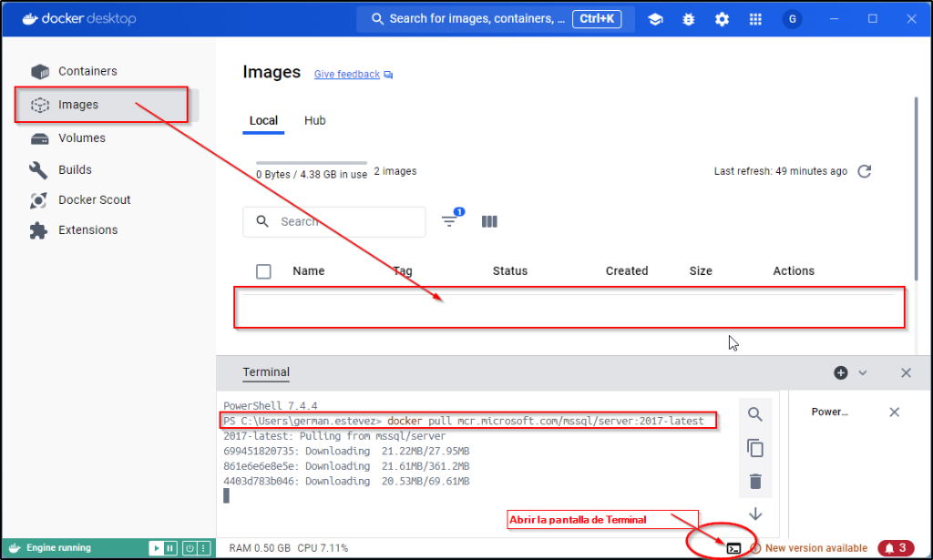Toggle the terminal panel from status bar
The width and height of the screenshot is (933, 560).
click(733, 548)
